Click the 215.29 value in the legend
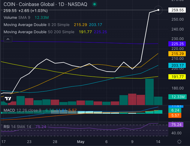190x146 pixels. point(80,25)
